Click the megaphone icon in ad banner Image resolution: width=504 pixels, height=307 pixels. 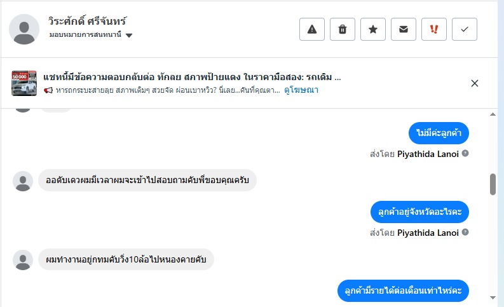click(48, 90)
